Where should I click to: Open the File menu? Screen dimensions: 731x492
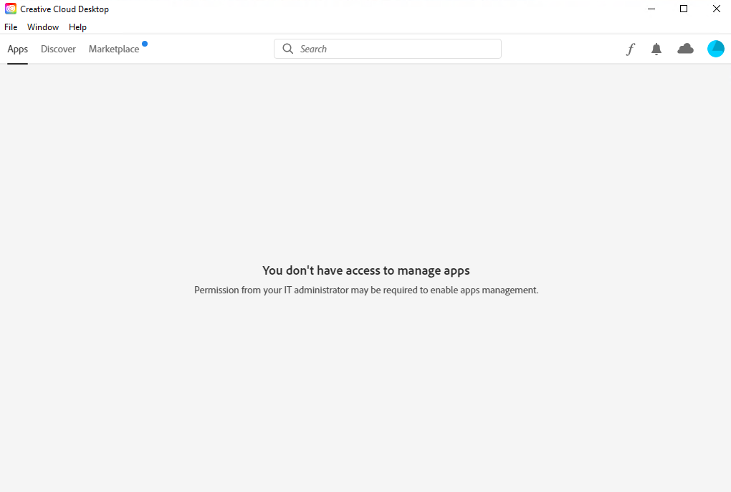tap(11, 27)
